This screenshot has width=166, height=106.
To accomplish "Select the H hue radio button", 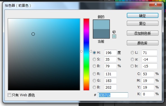I will point(94,53).
